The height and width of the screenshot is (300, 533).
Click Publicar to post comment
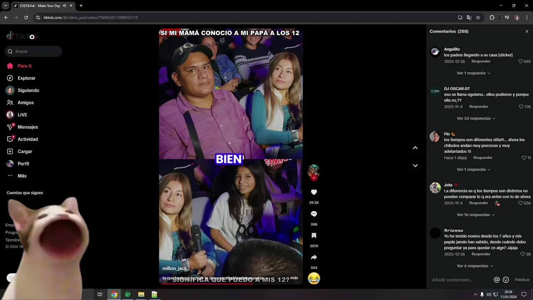tap(522, 280)
